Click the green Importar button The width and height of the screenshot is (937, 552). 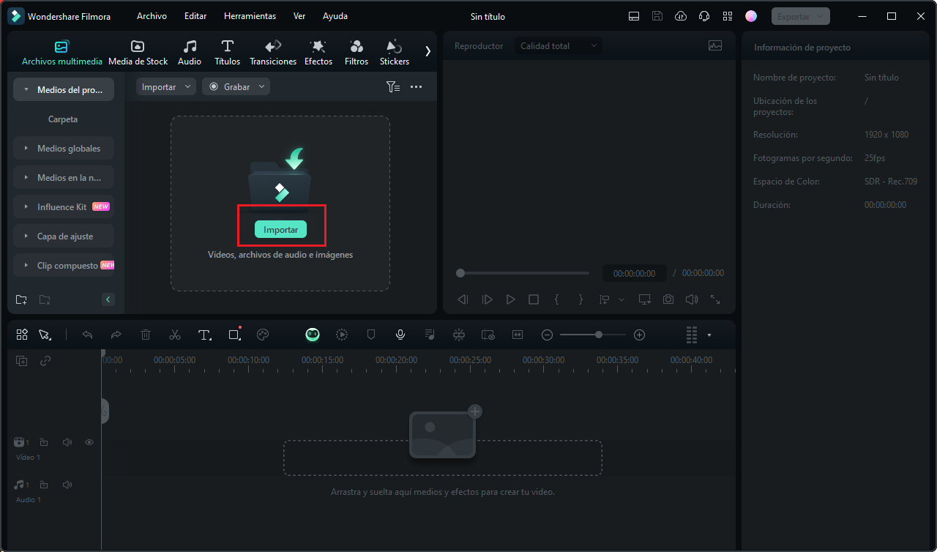pyautogui.click(x=280, y=230)
